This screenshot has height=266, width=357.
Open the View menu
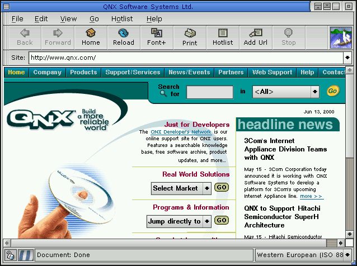(x=68, y=19)
